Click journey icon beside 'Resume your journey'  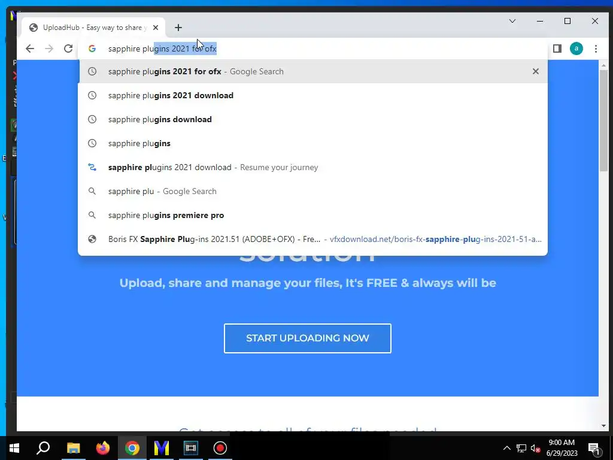point(92,167)
